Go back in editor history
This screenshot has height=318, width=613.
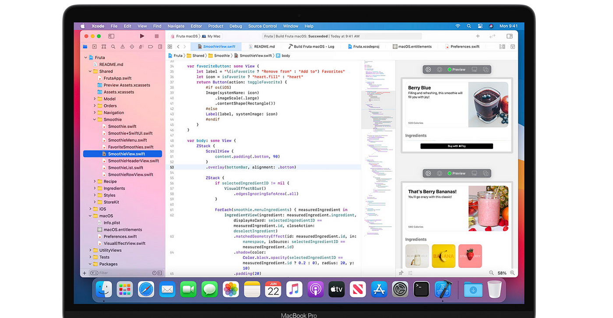click(x=178, y=46)
